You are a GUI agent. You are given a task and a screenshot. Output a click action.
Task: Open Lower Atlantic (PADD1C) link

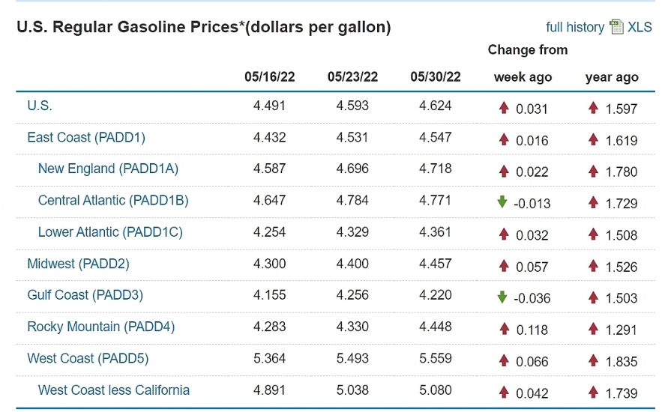pyautogui.click(x=110, y=231)
